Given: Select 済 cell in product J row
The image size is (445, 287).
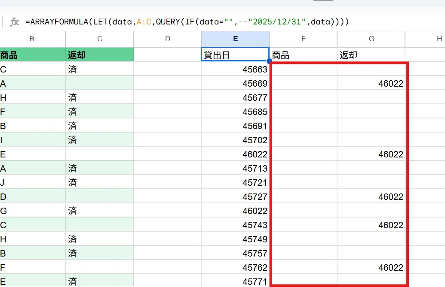Looking at the screenshot, I should coord(100,182).
